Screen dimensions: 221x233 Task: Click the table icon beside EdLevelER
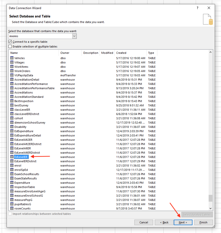tap(12, 157)
